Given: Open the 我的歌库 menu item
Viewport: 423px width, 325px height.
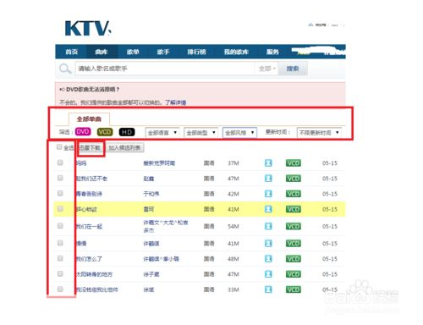Looking at the screenshot, I should click(x=236, y=52).
